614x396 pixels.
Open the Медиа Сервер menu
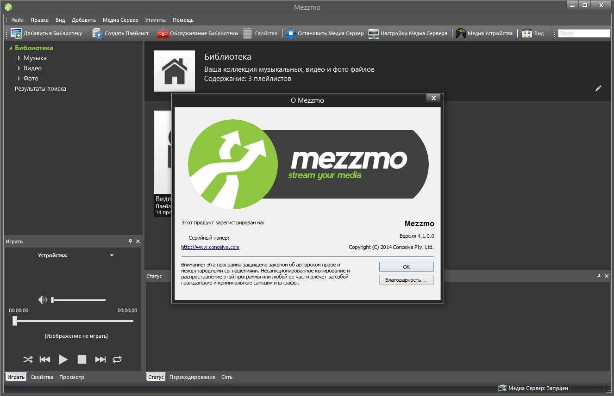(120, 20)
